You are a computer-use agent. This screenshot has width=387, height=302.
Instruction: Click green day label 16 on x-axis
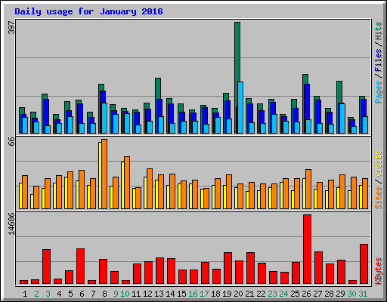point(193,294)
